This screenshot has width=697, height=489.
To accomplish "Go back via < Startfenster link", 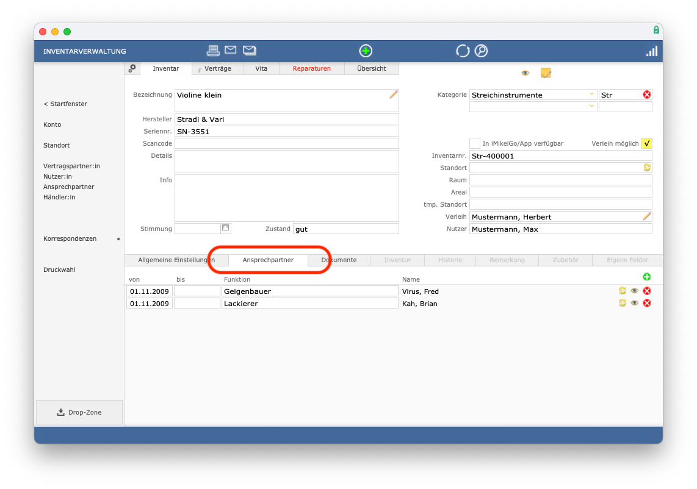I will pos(65,104).
